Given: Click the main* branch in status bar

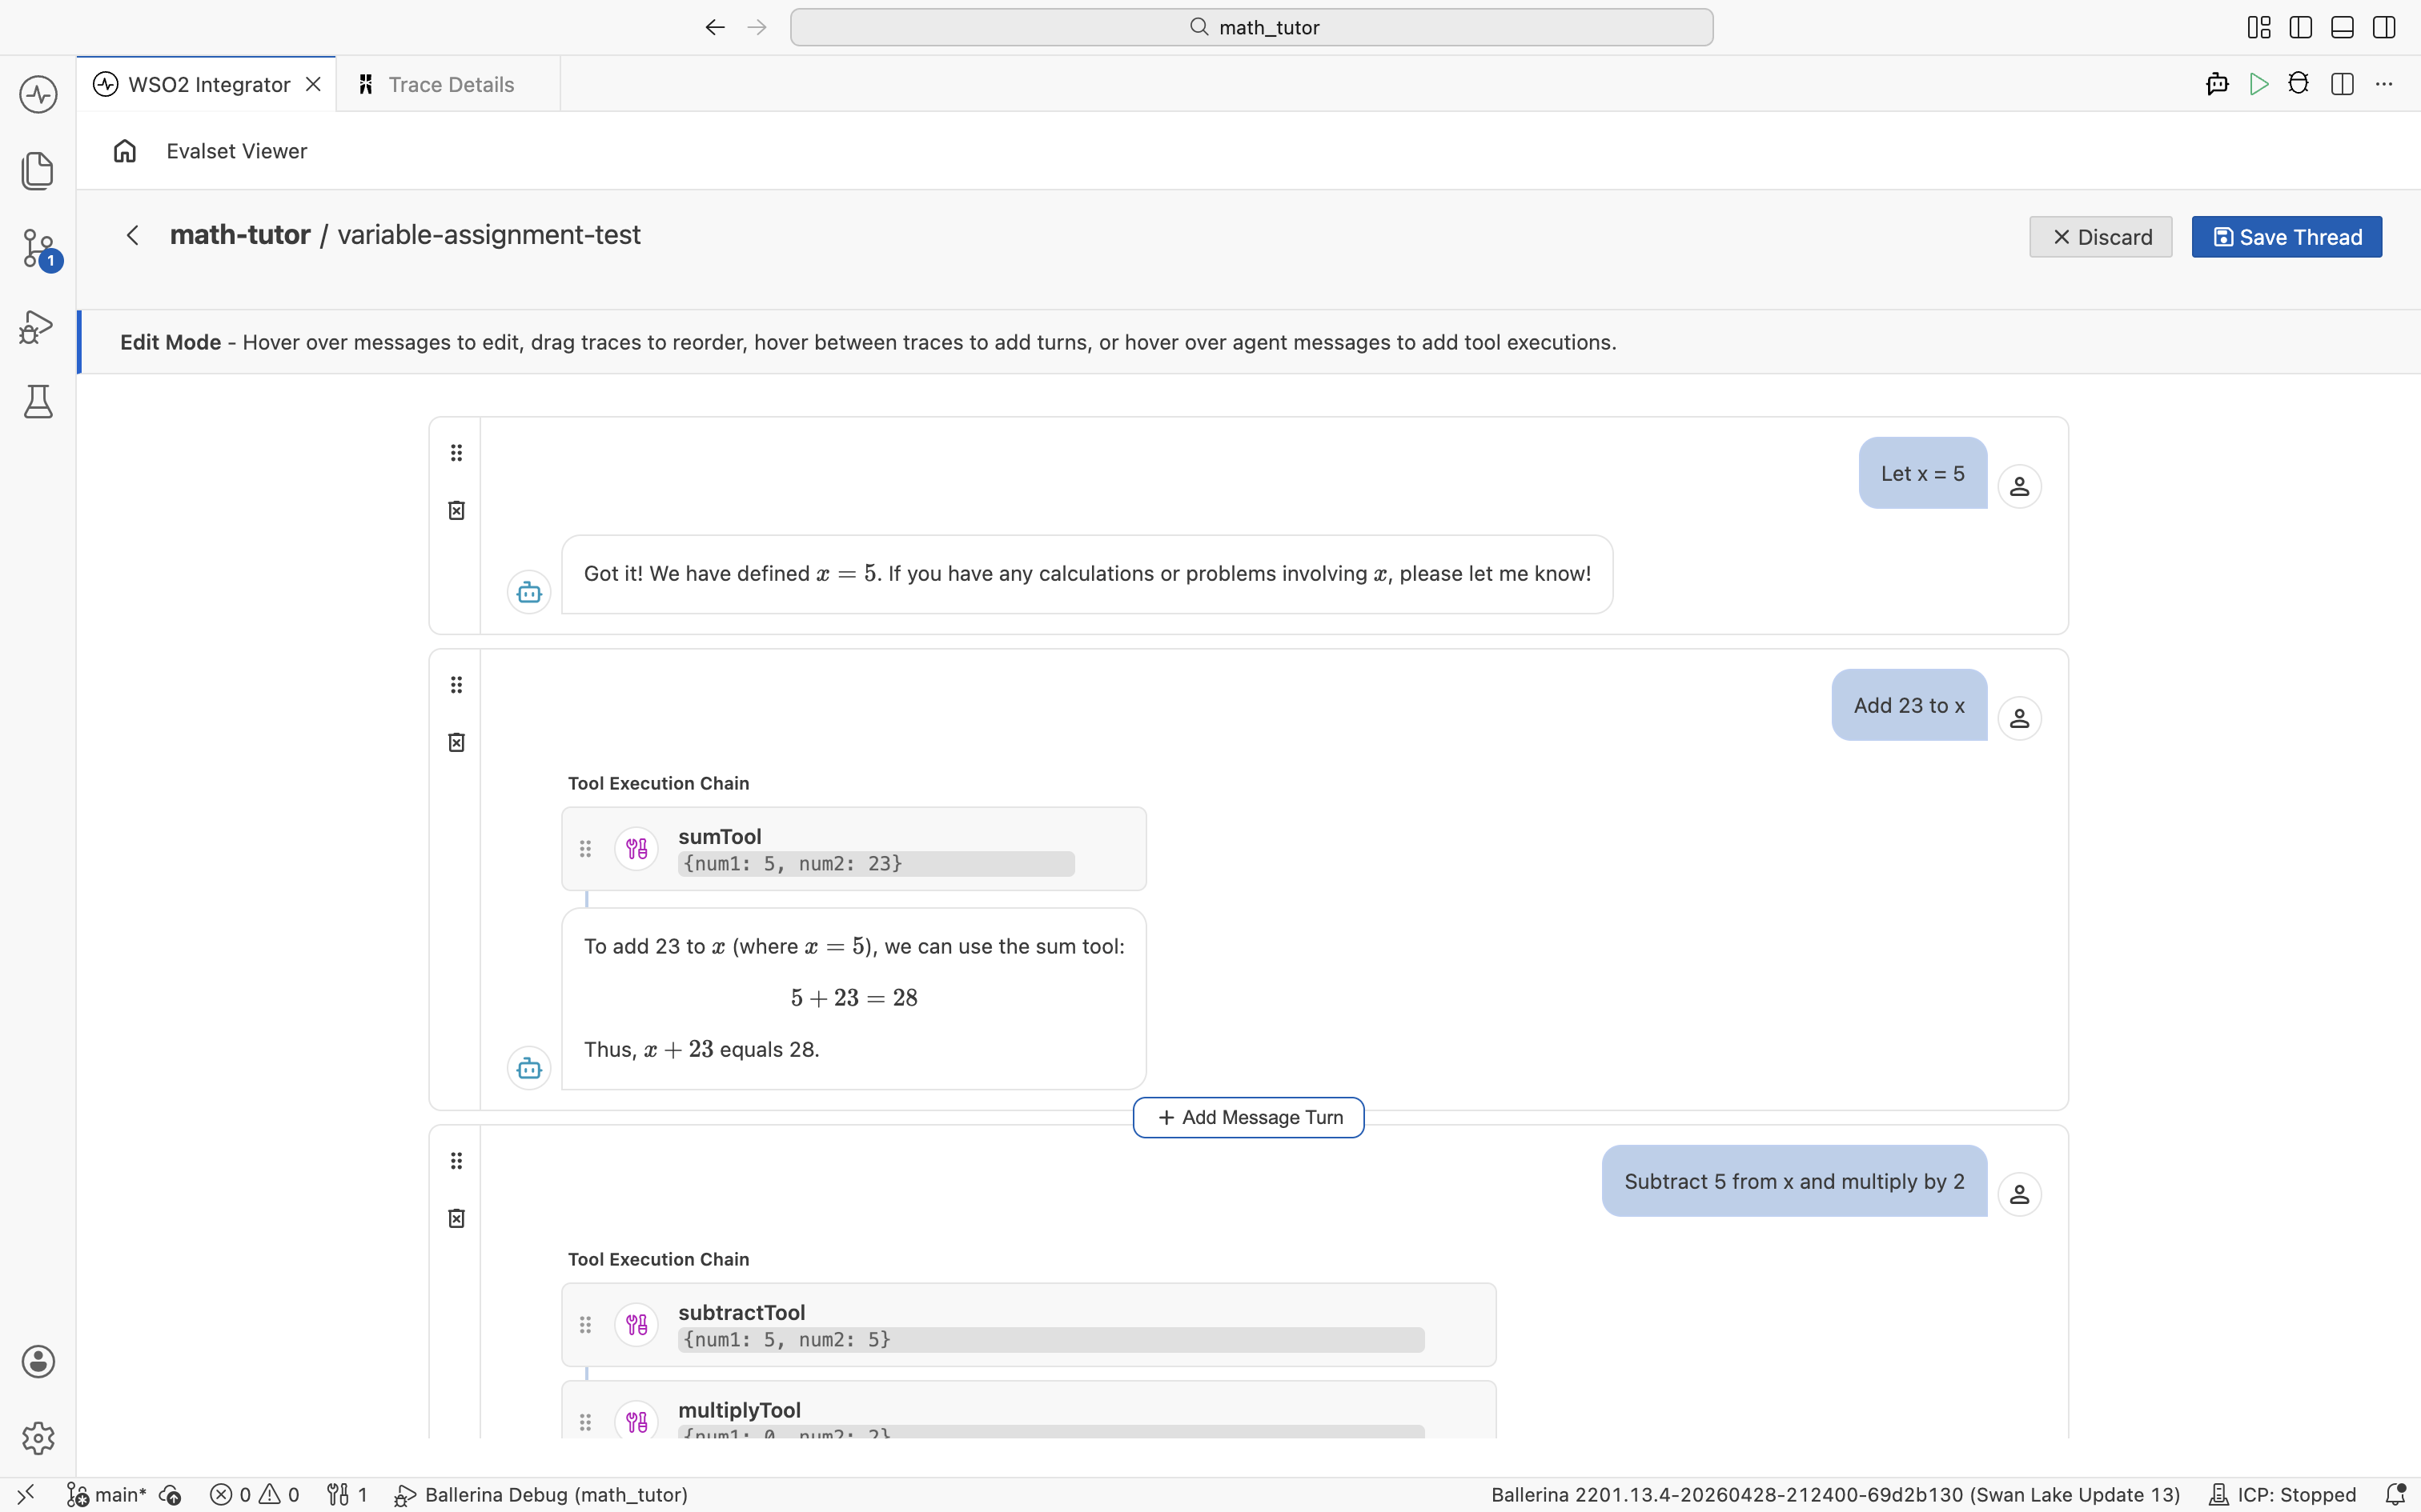Looking at the screenshot, I should pyautogui.click(x=107, y=1494).
